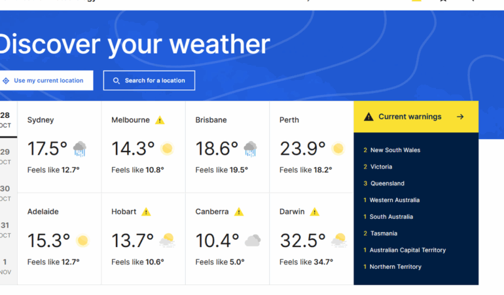504x295 pixels.
Task: Click the Brisbane rain cloud icon
Action: tap(250, 149)
